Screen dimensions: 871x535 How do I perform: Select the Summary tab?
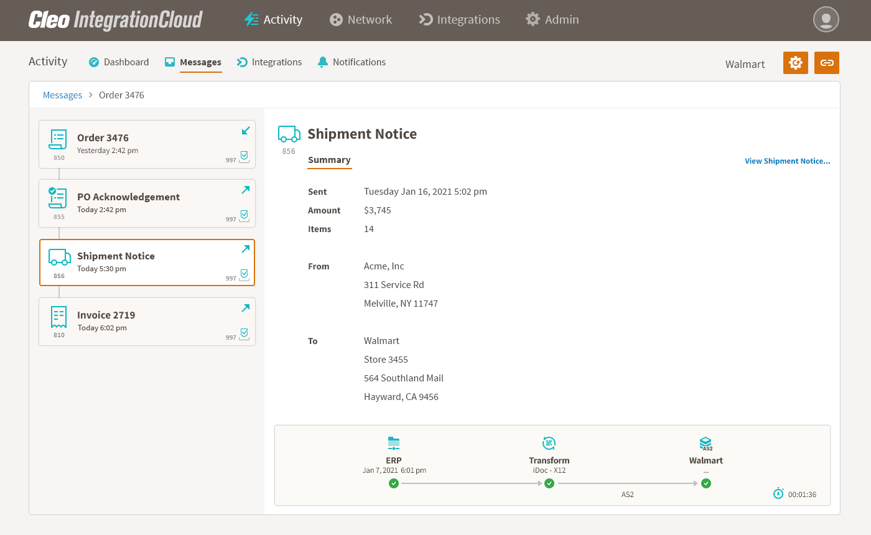[x=330, y=160]
